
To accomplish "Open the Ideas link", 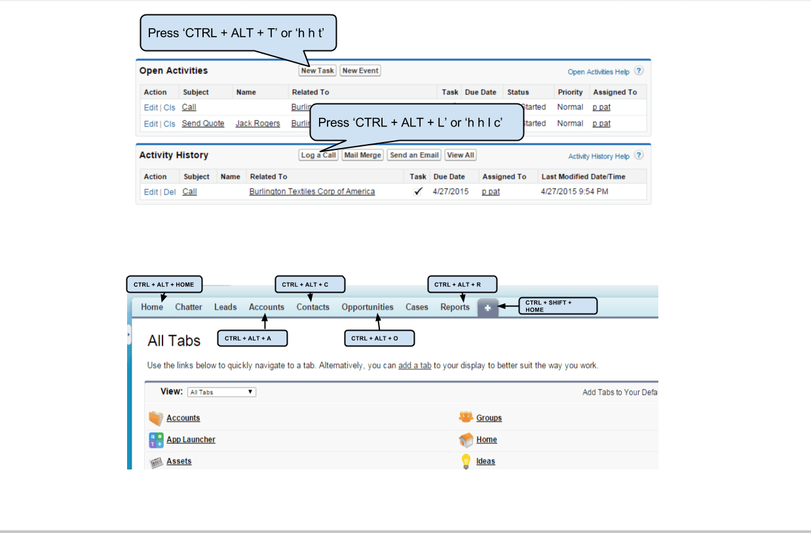I will (485, 461).
